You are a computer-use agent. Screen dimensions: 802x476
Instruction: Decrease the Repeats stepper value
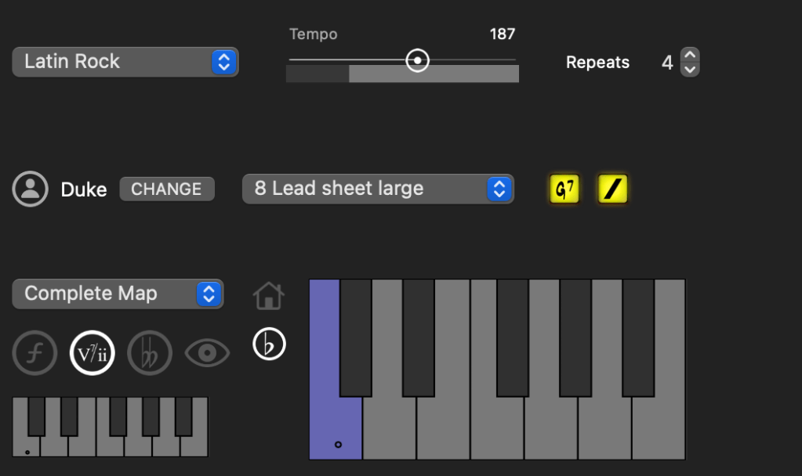pyautogui.click(x=690, y=69)
